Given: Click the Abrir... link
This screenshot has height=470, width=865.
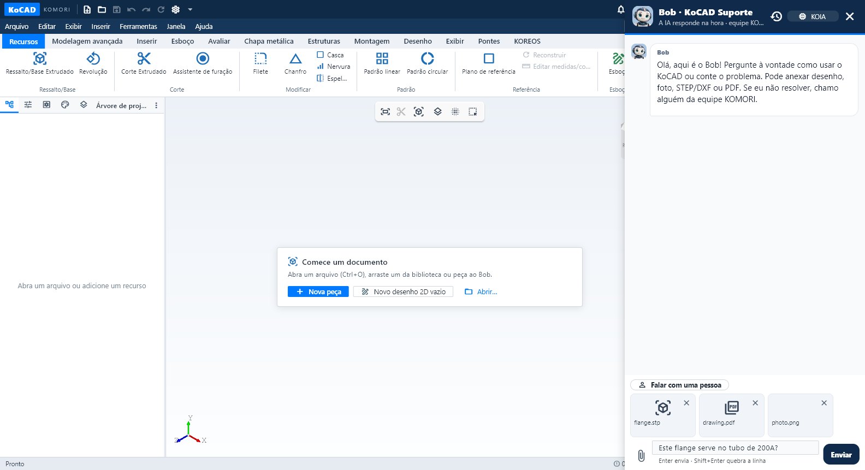Looking at the screenshot, I should point(481,291).
